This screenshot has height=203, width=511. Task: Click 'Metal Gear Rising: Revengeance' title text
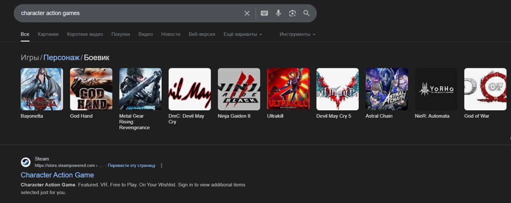[x=135, y=122]
